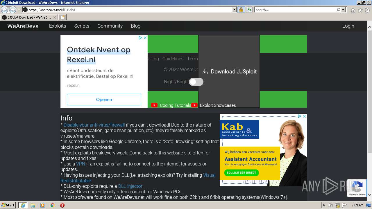Open the VPN link
372x209 pixels.
point(81,164)
